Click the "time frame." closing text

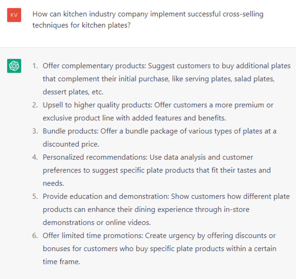(x=61, y=262)
